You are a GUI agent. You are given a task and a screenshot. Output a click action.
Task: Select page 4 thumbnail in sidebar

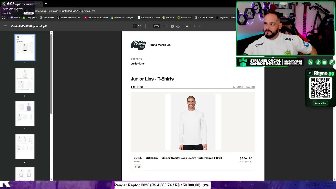pos(25,147)
